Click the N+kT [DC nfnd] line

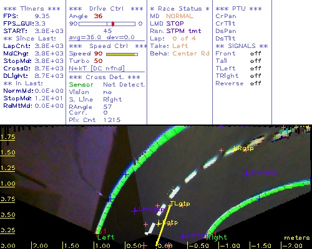tap(97, 68)
